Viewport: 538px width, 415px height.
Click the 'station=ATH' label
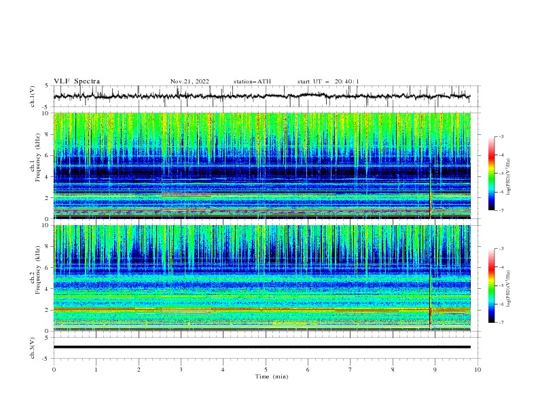coord(252,81)
